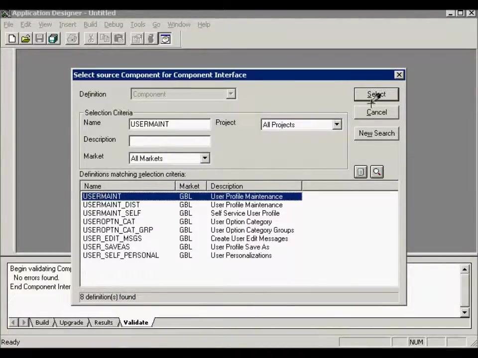Open the View menu
Image resolution: width=478 pixels, height=358 pixels.
(x=45, y=24)
